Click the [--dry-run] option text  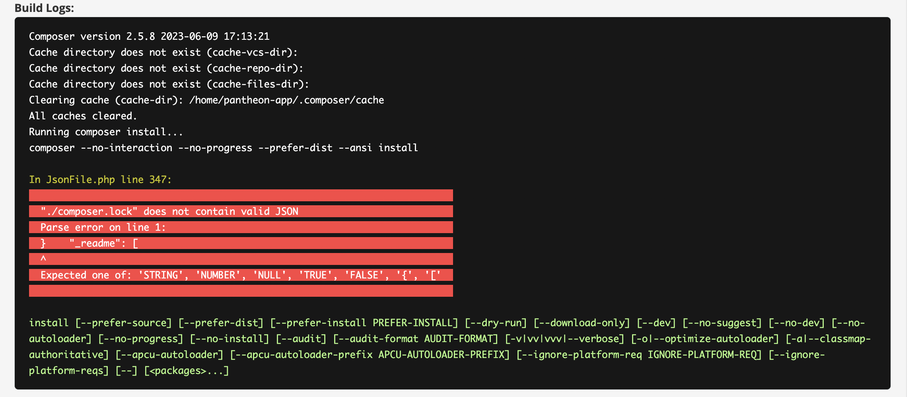click(496, 323)
